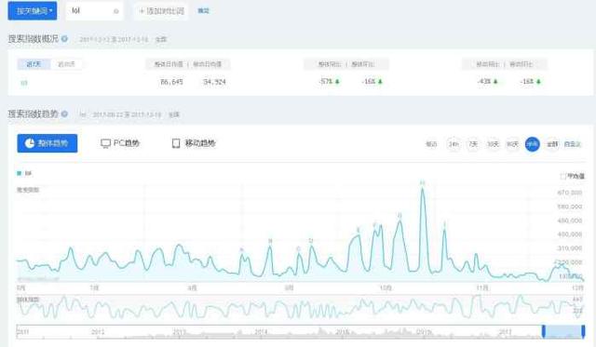This screenshot has height=347, width=596.
Task: Click the left handle of timeline range slider
Action: click(544, 331)
